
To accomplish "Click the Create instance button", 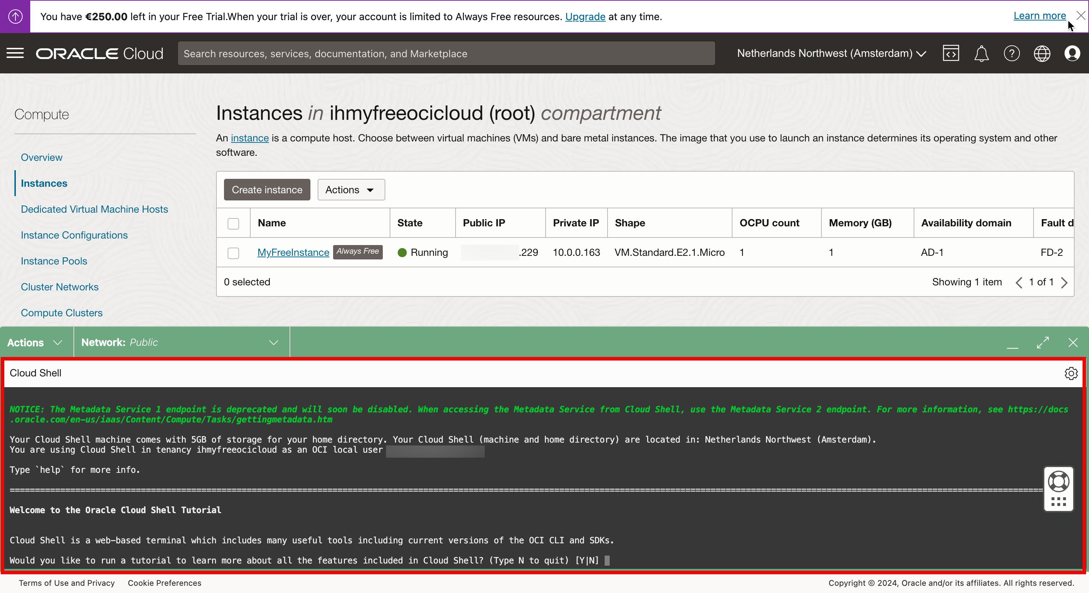I will pos(267,190).
